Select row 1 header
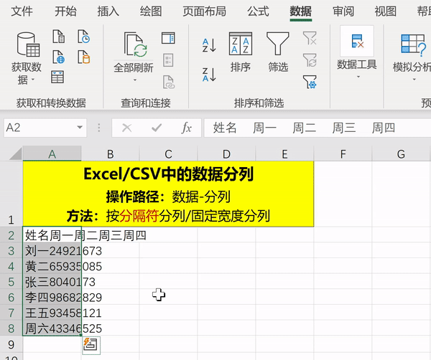This screenshot has height=360, width=431. pyautogui.click(x=11, y=194)
